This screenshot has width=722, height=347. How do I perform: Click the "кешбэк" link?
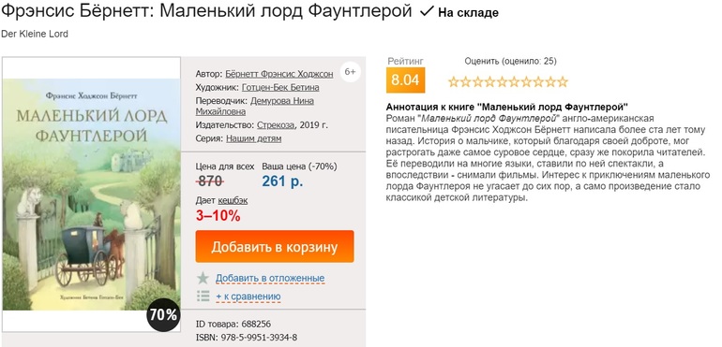coord(233,201)
